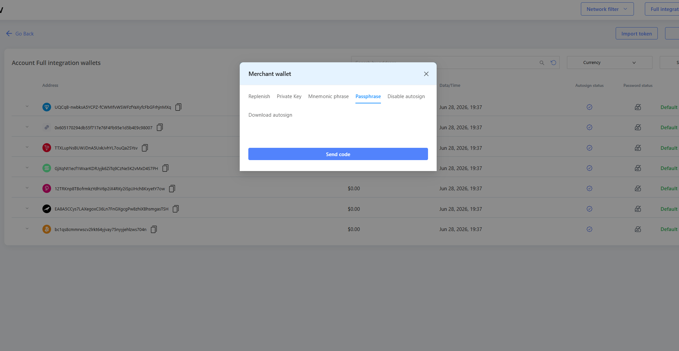The height and width of the screenshot is (351, 679).
Task: Click Default label on bc1qs8 row
Action: [x=669, y=229]
